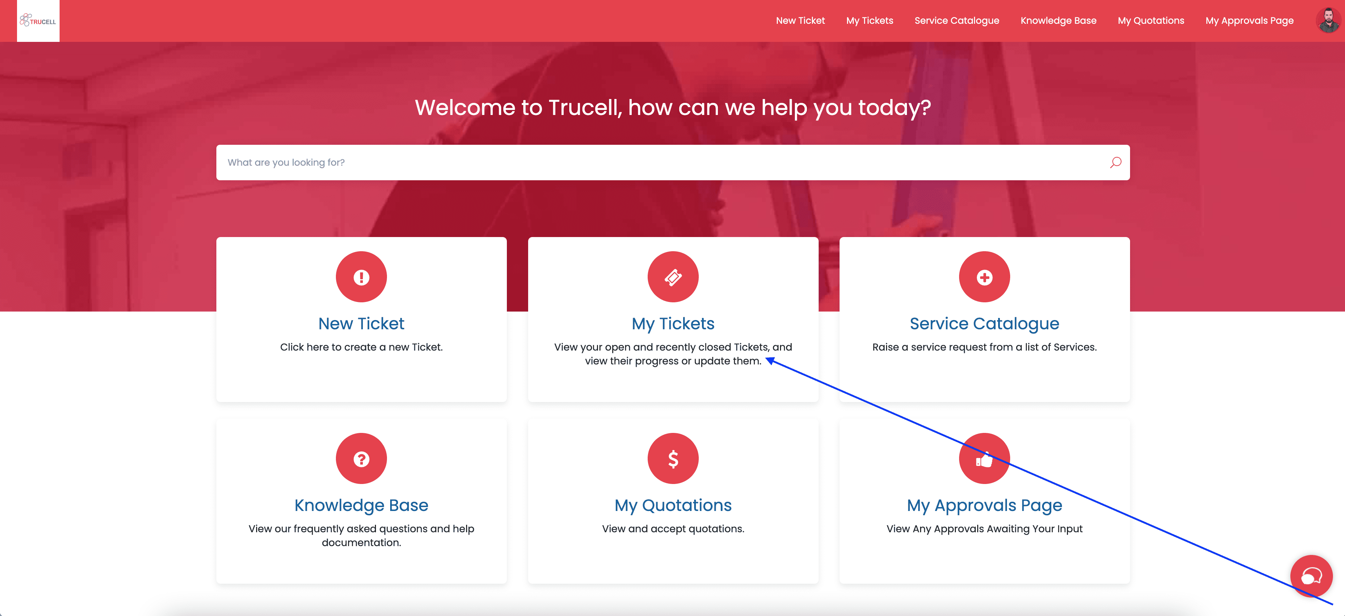Click the plus icon on Service Catalogue card
The width and height of the screenshot is (1345, 616).
click(984, 277)
